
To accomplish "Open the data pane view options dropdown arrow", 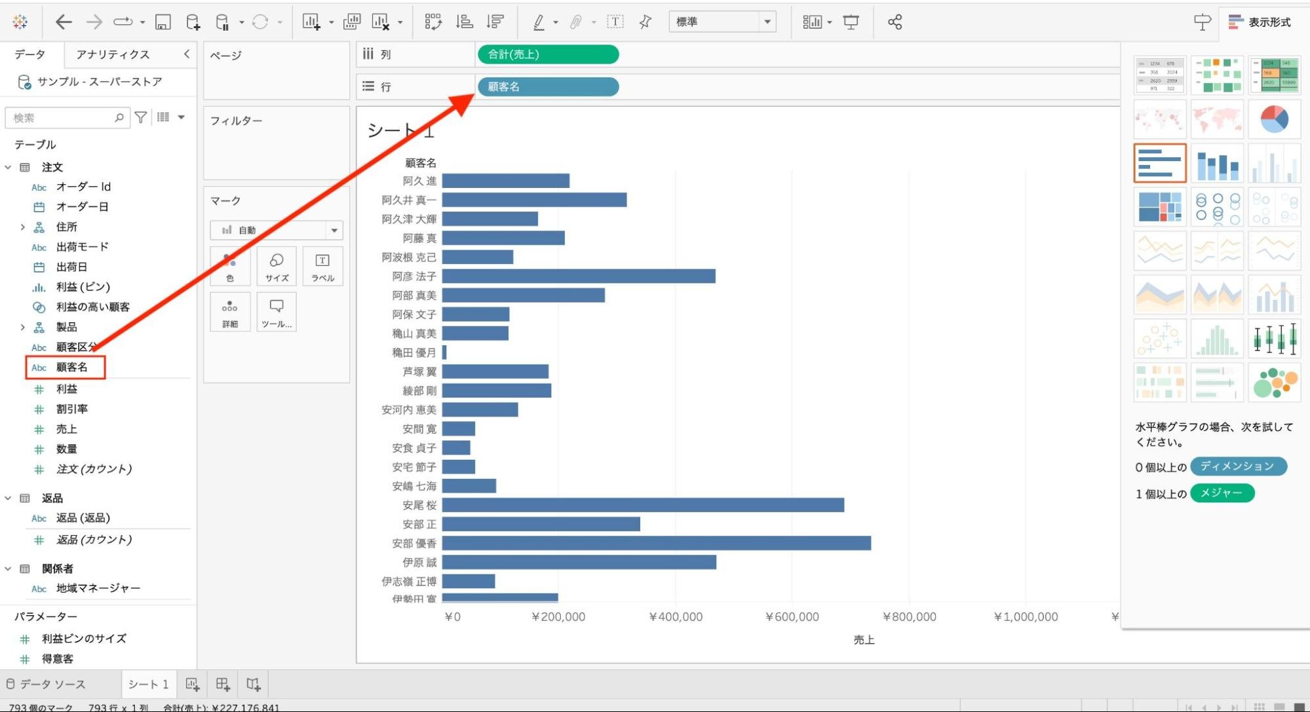I will pyautogui.click(x=182, y=117).
